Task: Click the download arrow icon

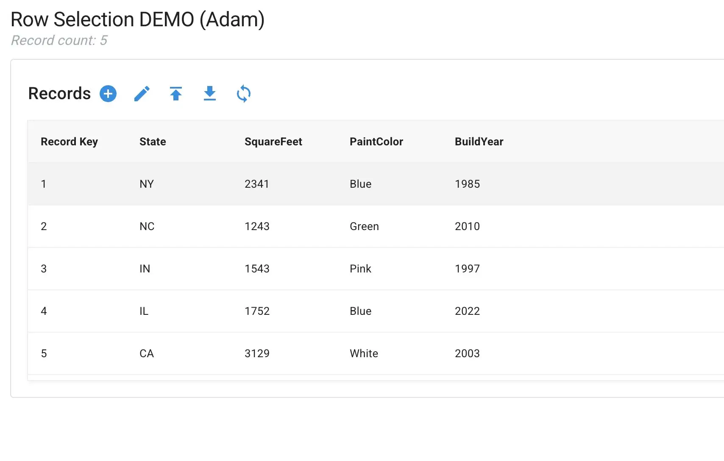Action: [210, 94]
